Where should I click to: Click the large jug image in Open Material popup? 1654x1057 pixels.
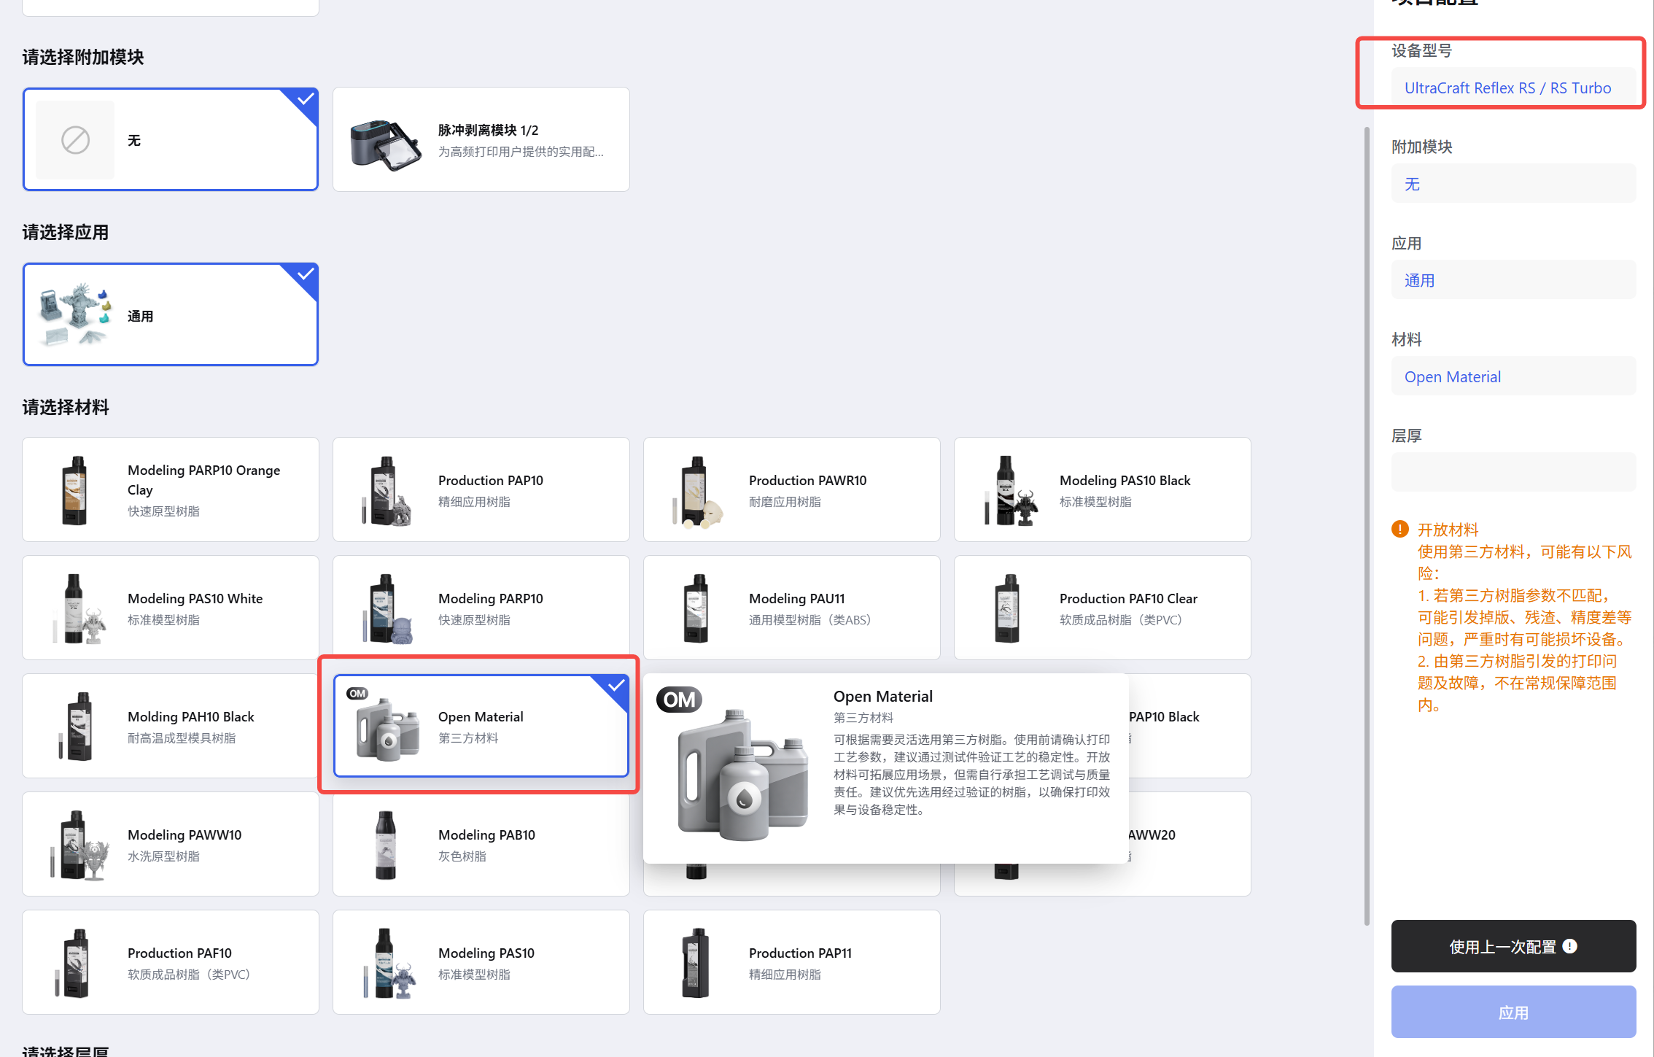(x=742, y=775)
